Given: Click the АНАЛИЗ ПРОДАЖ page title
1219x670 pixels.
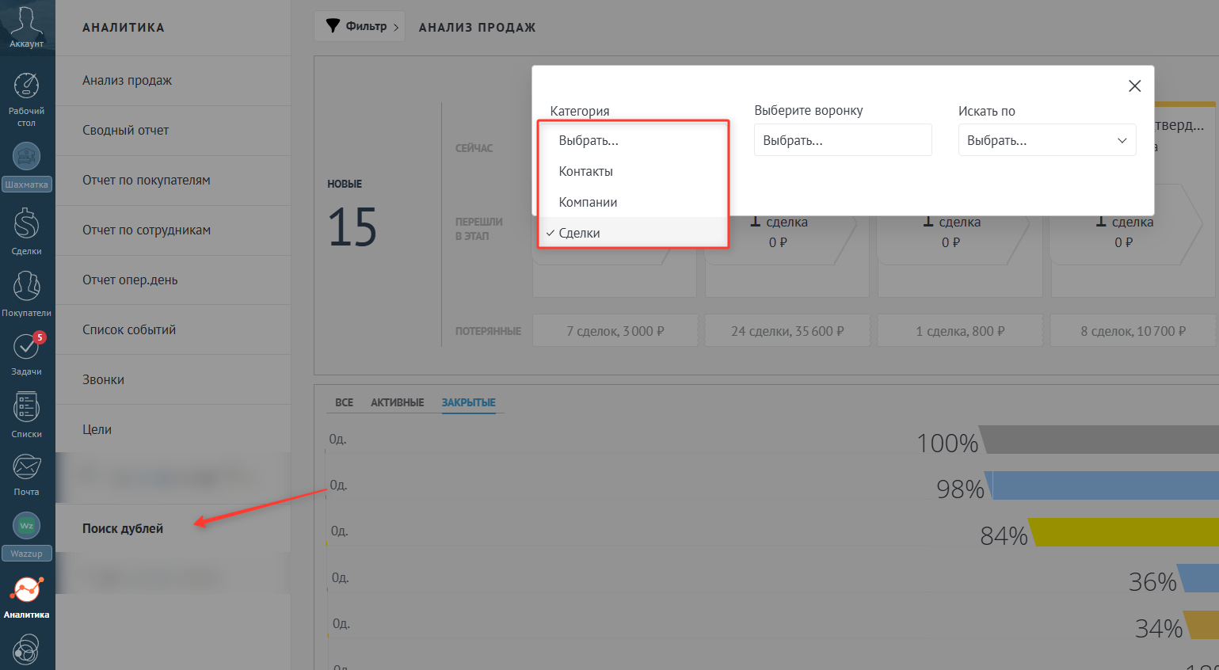Looking at the screenshot, I should (x=478, y=28).
